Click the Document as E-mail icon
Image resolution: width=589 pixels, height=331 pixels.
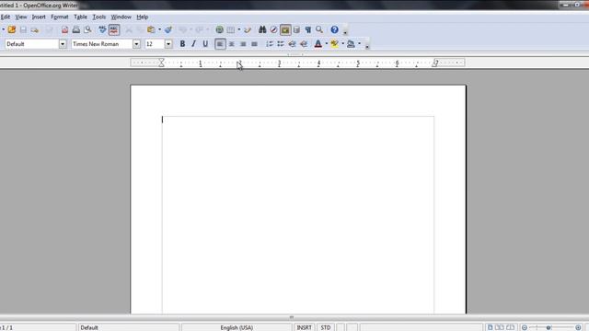[x=35, y=29]
